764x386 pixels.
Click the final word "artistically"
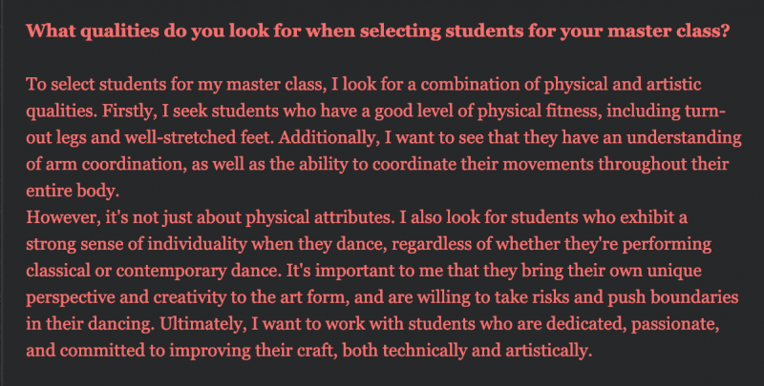pos(548,351)
